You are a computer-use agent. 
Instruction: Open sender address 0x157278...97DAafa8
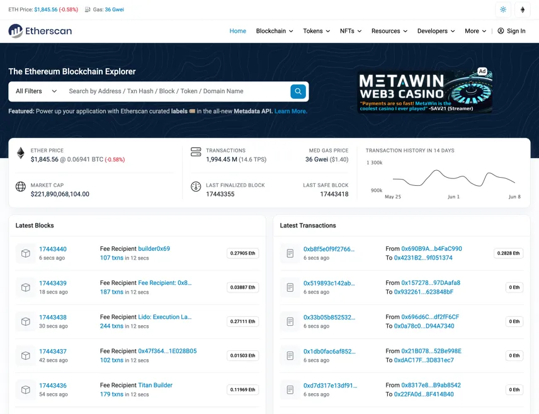coord(431,282)
